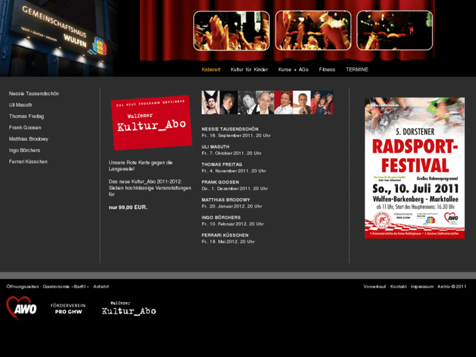Viewport: 476px width, 357px height.
Task: Open the Vorverkauf footer link
Action: point(375,286)
